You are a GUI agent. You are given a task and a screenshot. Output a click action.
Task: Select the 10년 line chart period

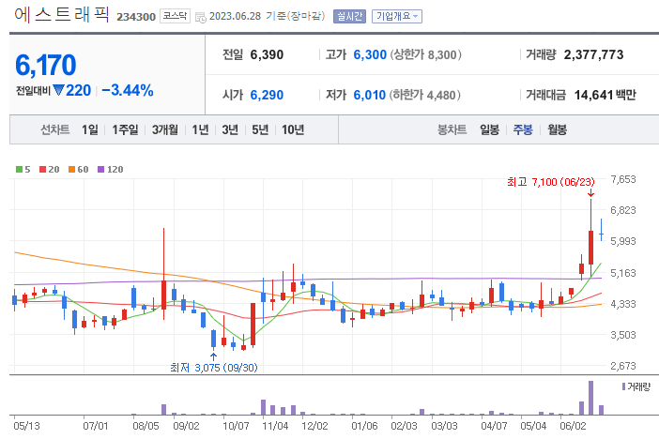tap(293, 129)
